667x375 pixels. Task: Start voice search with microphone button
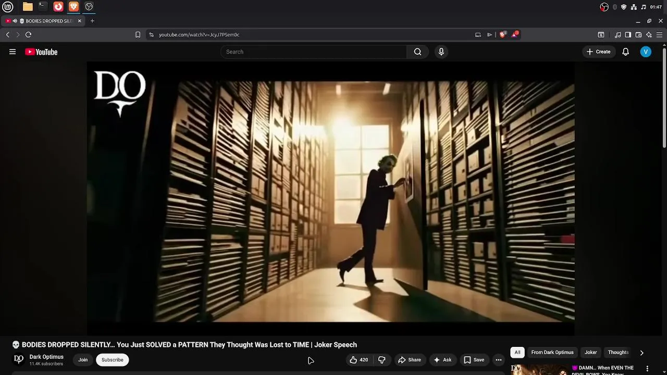(x=441, y=52)
